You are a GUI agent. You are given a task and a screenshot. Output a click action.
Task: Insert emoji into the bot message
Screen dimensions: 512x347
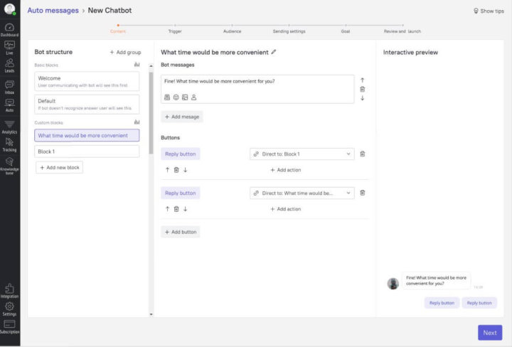pyautogui.click(x=176, y=97)
